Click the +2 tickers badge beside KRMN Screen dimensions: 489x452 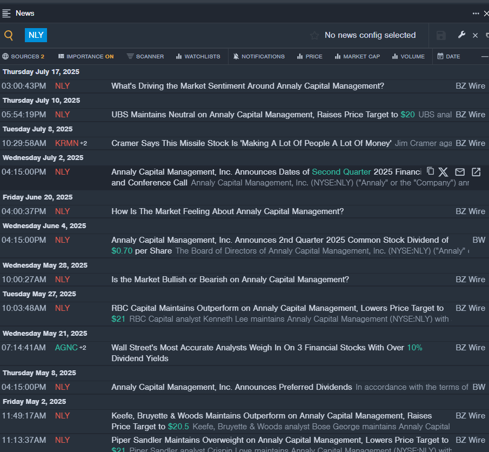[x=83, y=143]
